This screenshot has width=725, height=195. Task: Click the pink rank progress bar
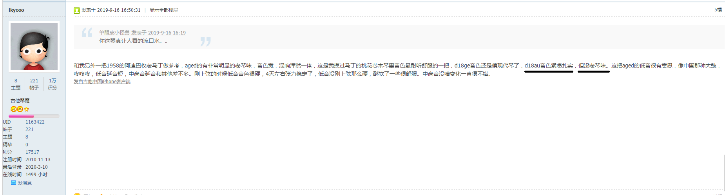34,116
